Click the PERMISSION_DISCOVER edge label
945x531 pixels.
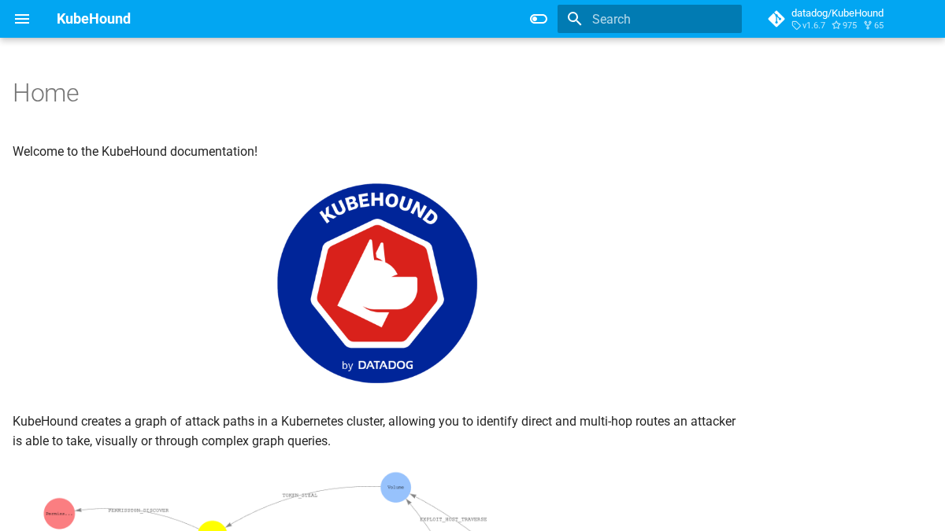click(x=139, y=511)
